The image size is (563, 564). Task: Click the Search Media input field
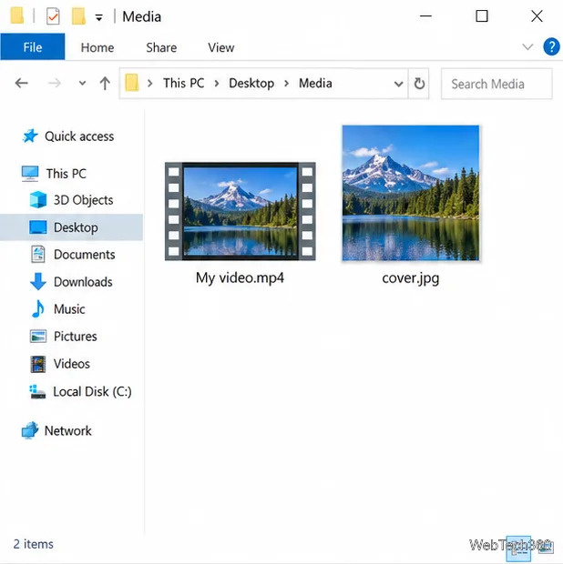(496, 84)
